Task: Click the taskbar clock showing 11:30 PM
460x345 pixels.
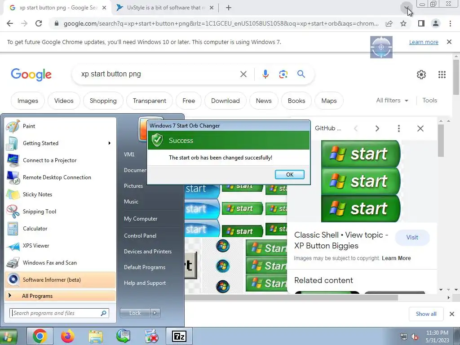Action: coord(437,336)
